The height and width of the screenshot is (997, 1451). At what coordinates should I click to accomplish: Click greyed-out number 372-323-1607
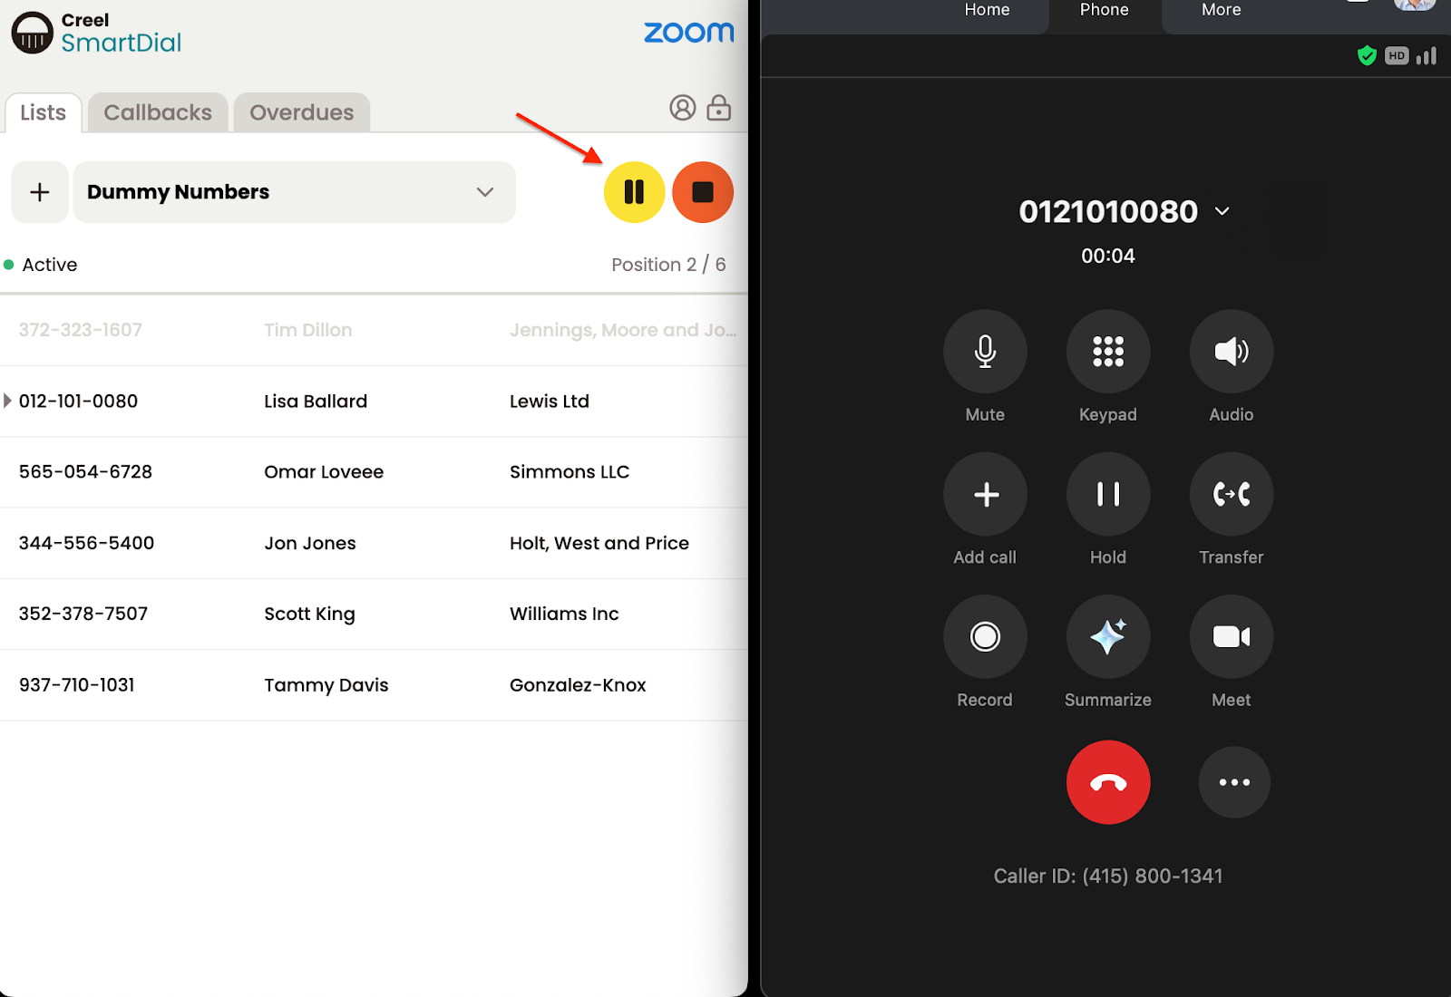(x=81, y=330)
